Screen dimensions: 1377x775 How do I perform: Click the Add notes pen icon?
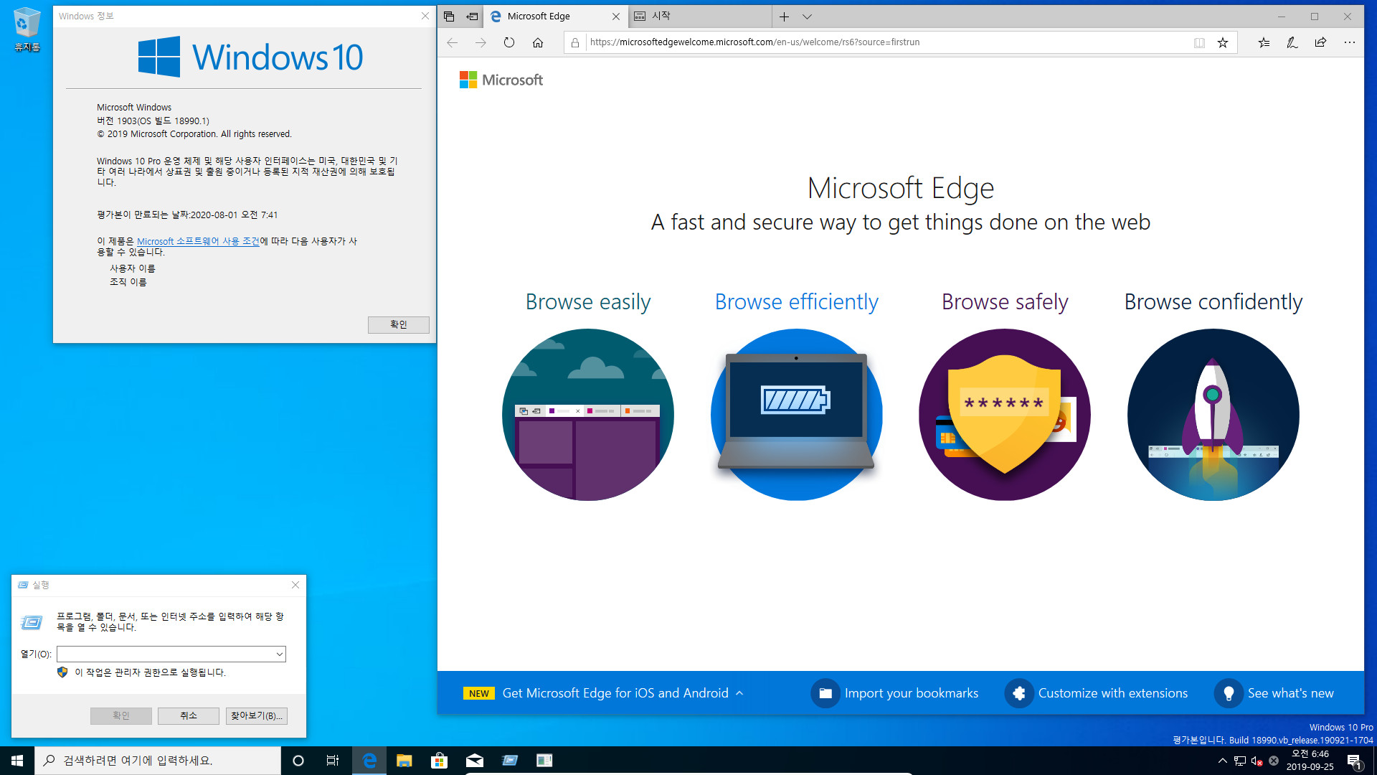(1292, 42)
